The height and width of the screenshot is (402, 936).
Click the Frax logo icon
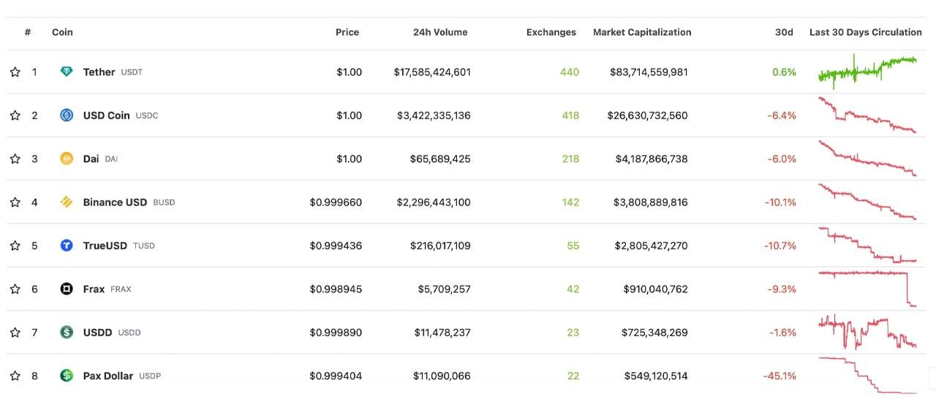point(67,289)
